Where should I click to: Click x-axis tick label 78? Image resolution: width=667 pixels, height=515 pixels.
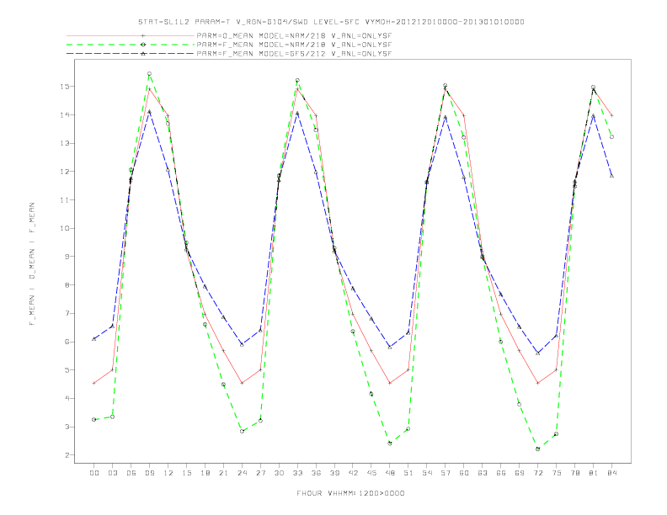coord(575,473)
